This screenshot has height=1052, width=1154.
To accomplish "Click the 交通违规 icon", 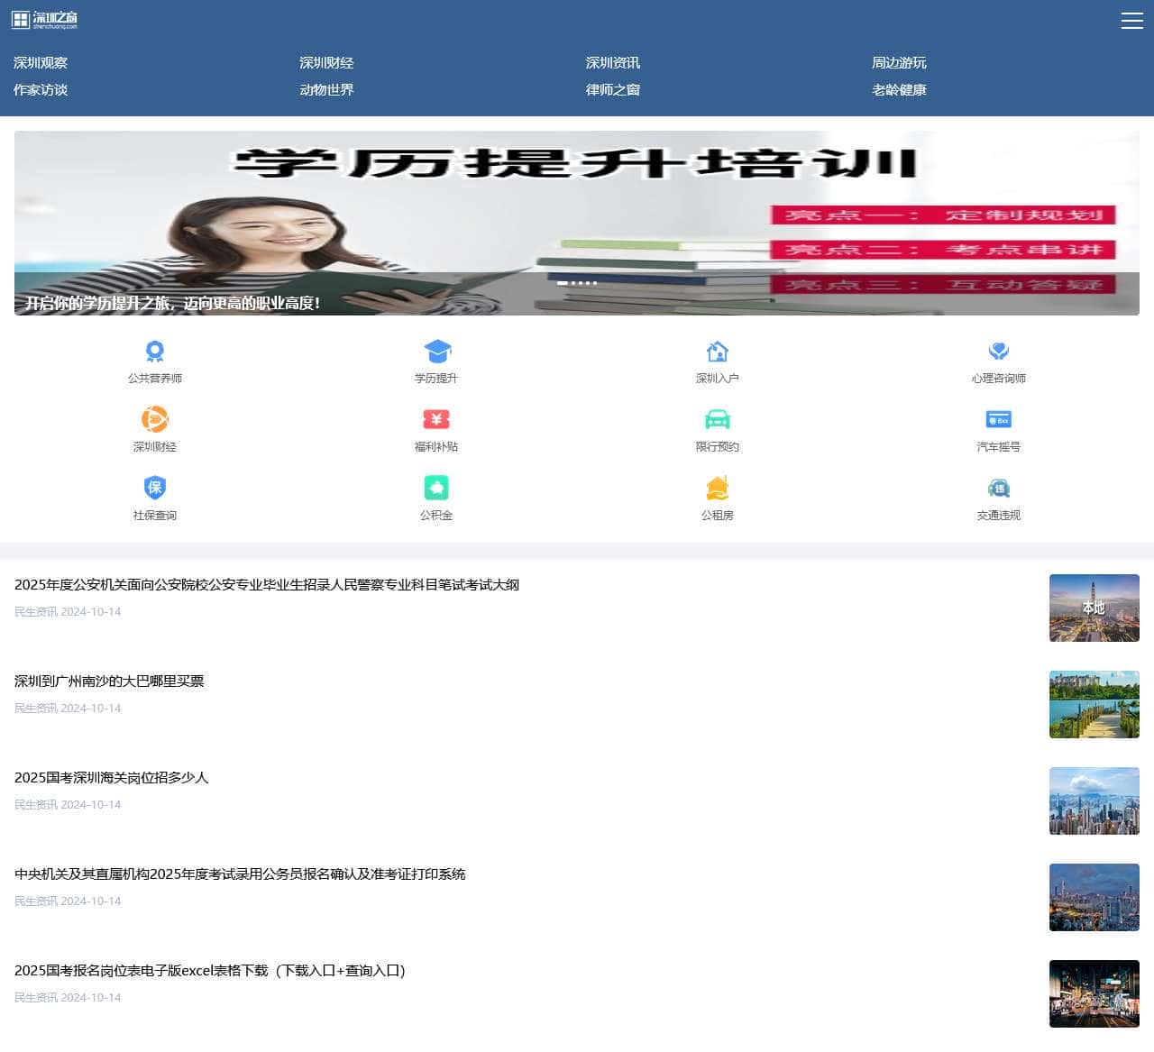I will pyautogui.click(x=998, y=489).
